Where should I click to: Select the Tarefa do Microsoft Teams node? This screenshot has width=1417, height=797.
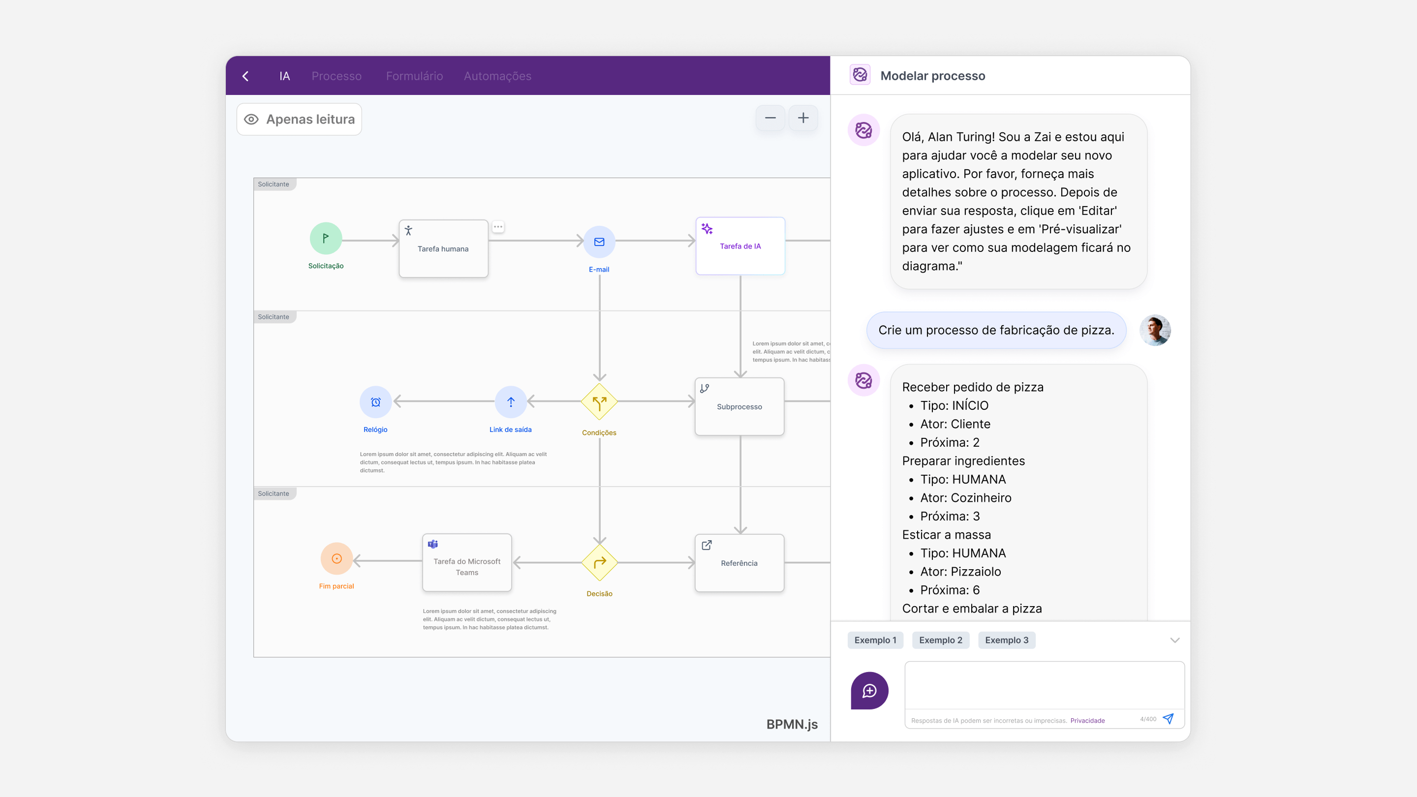coord(467,563)
